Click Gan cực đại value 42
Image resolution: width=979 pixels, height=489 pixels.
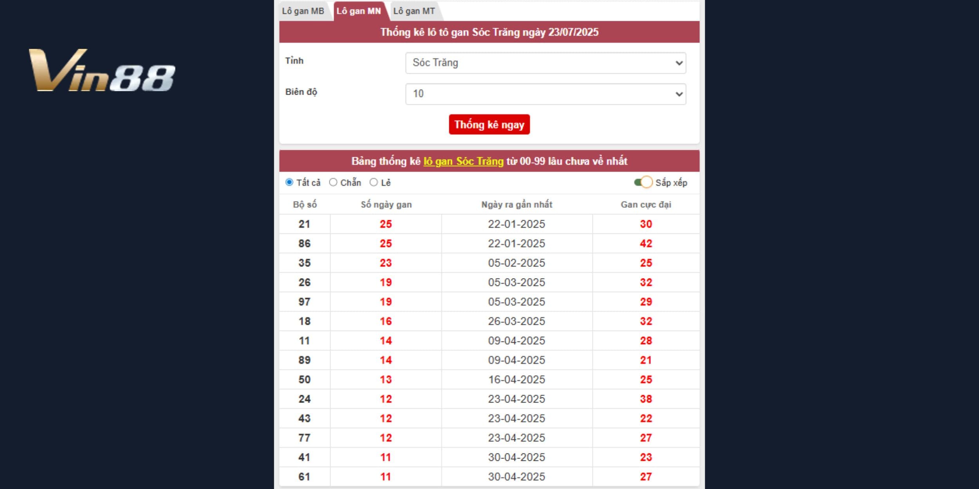(646, 244)
